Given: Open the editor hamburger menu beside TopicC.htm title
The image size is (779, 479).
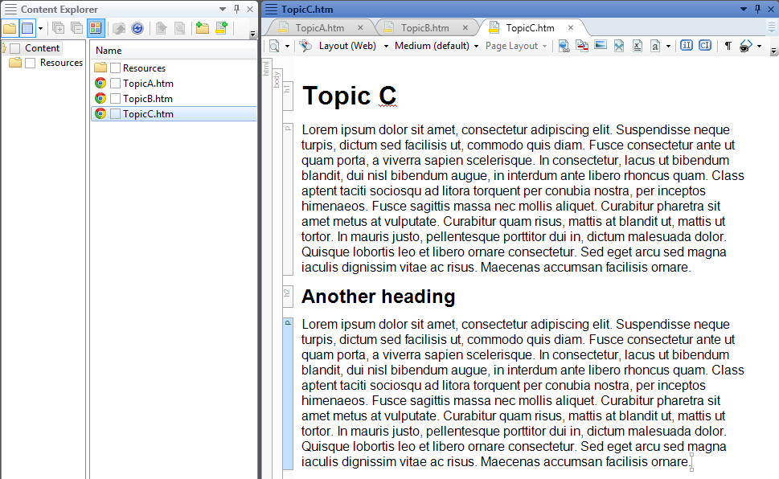Looking at the screenshot, I should [271, 9].
